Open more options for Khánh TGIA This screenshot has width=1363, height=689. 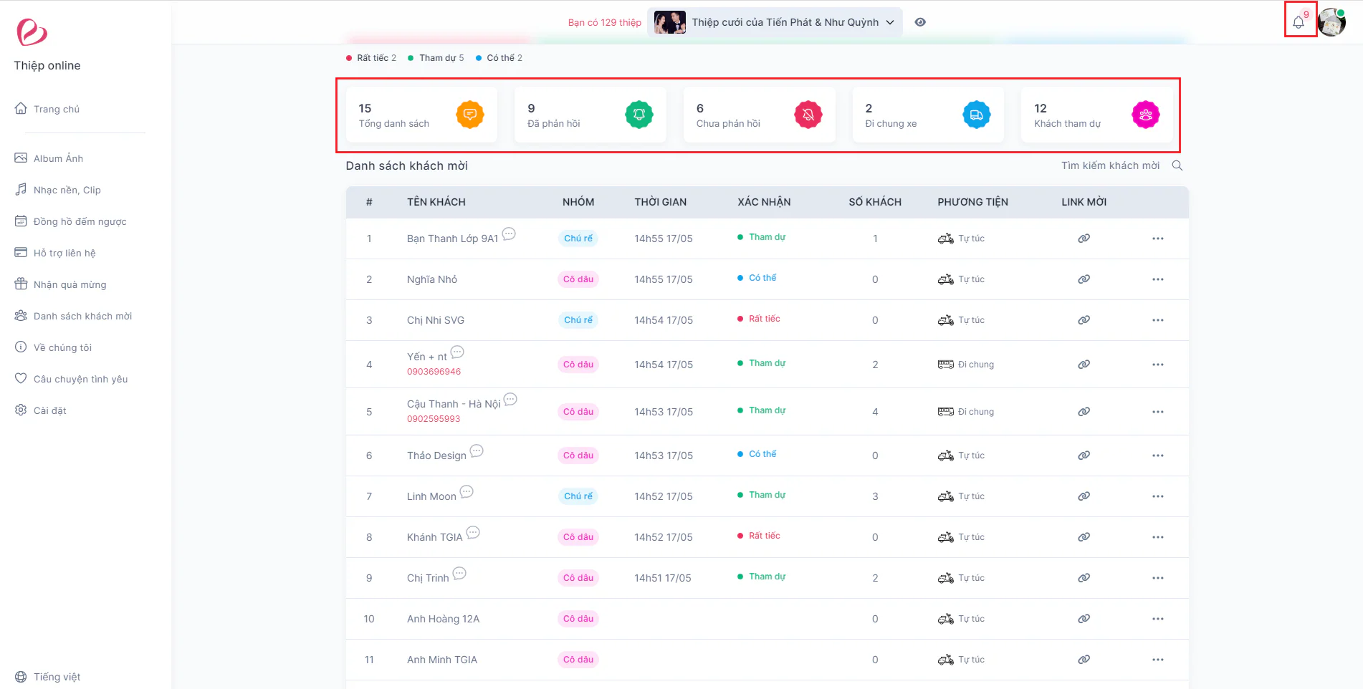(1158, 537)
